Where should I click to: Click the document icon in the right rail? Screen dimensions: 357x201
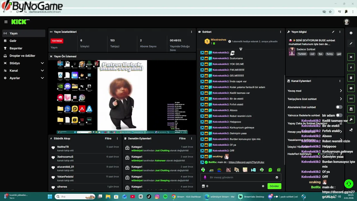pyautogui.click(x=351, y=78)
